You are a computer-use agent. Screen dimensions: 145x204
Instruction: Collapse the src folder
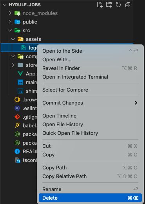(x=10, y=30)
